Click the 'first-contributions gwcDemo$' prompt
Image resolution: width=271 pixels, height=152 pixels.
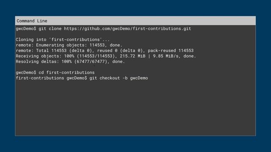coord(51,78)
